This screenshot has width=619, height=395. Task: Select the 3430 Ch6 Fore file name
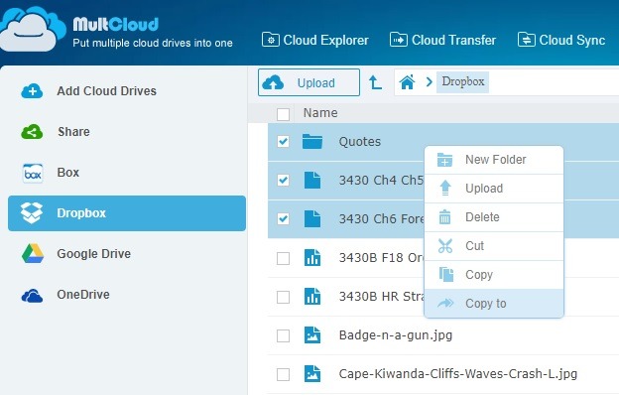[381, 218]
